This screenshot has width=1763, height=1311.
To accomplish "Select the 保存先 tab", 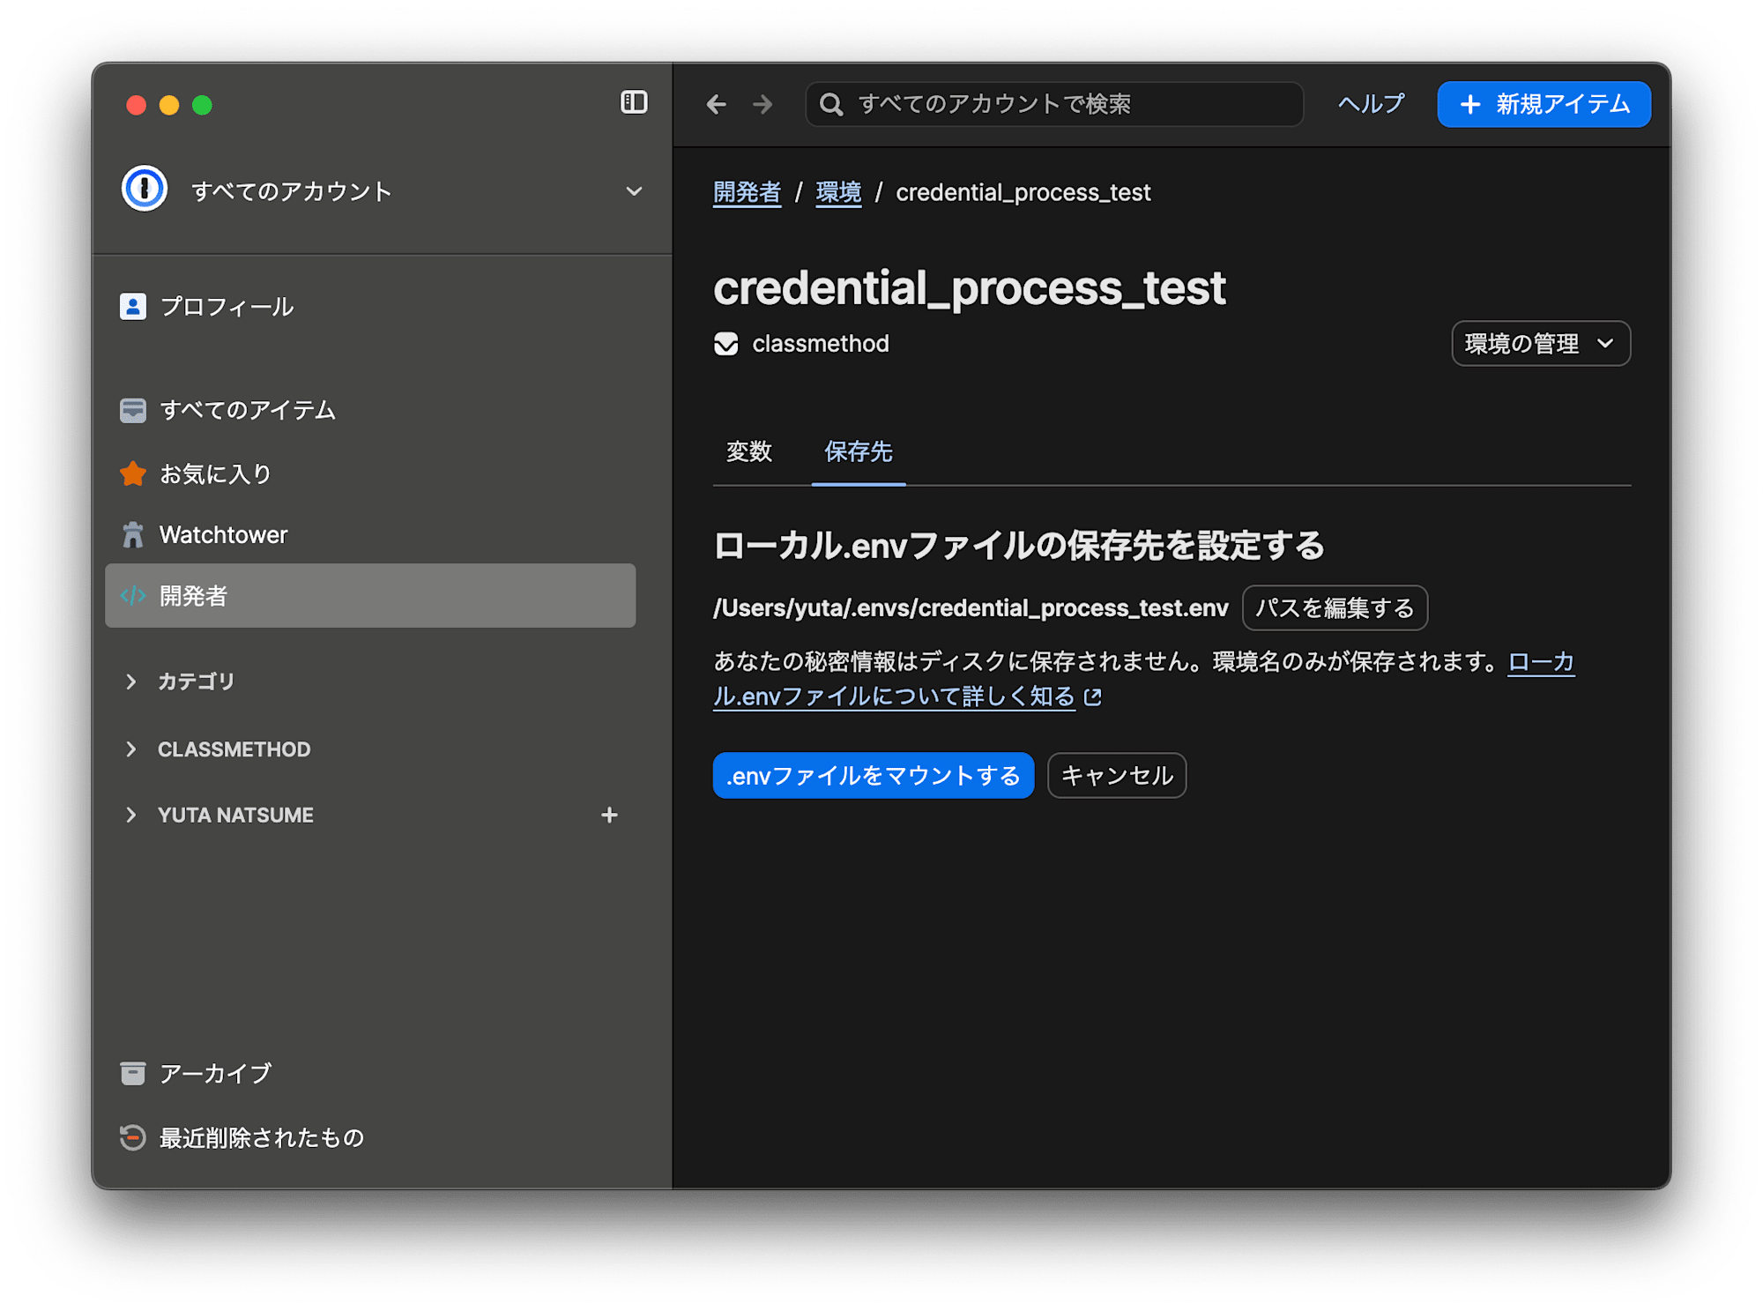I will [x=858, y=451].
